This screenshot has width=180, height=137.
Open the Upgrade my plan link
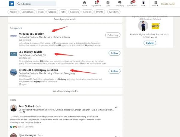point(168,4)
